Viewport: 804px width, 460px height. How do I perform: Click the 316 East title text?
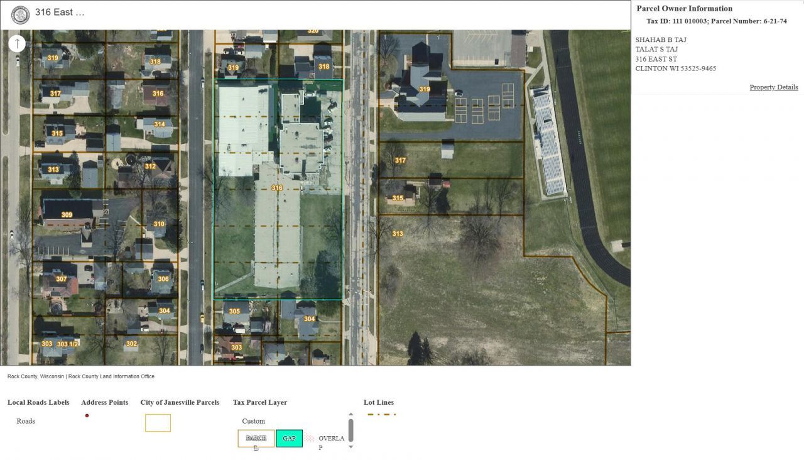60,13
